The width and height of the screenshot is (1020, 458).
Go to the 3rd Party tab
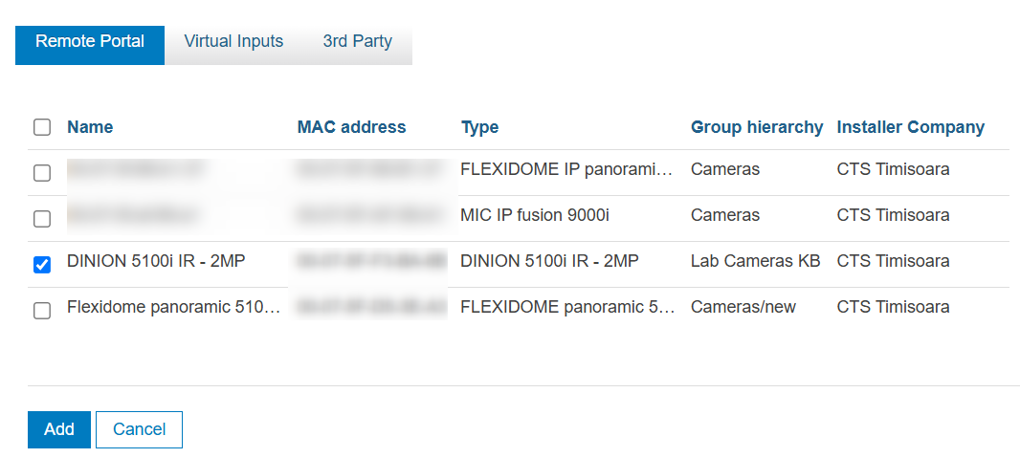(357, 42)
